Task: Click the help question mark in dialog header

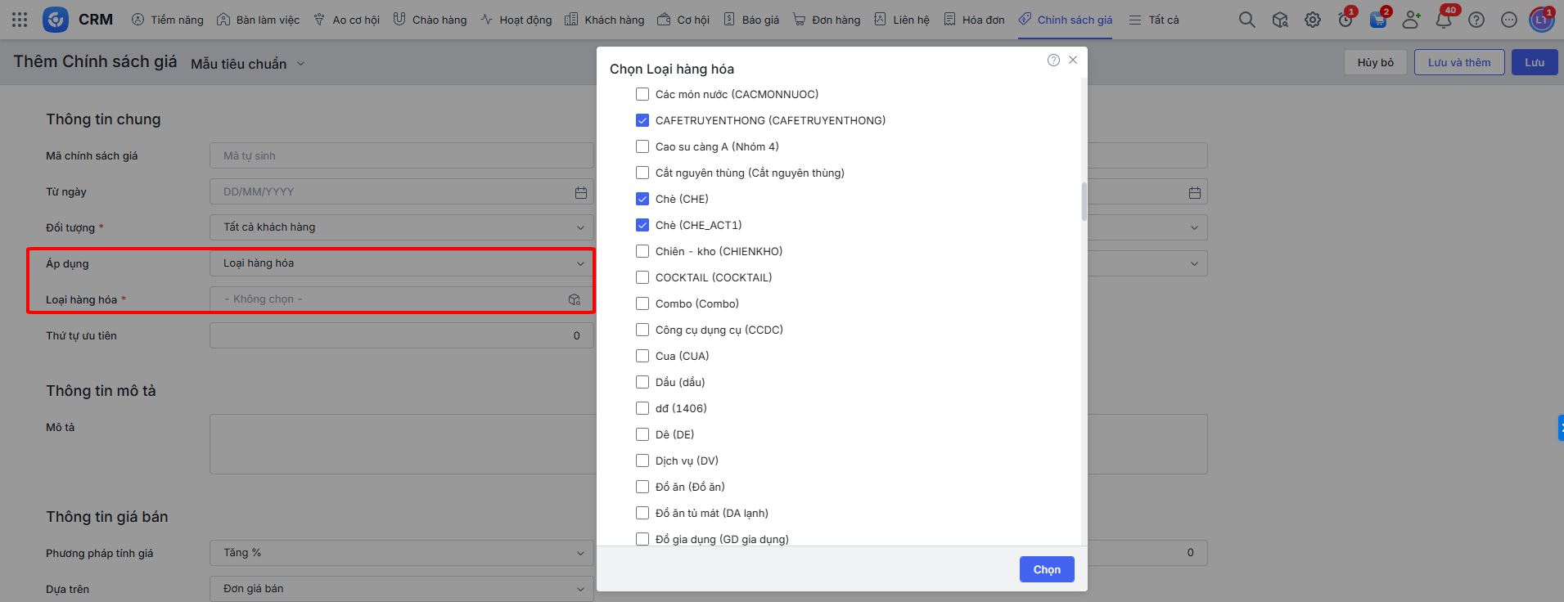Action: click(1053, 60)
